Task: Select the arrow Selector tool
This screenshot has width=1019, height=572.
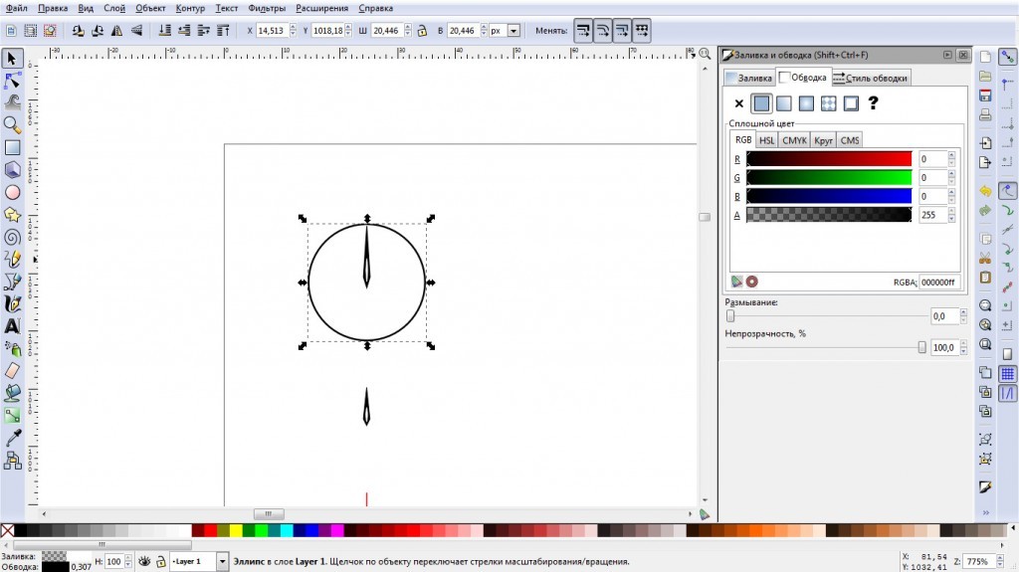Action: pyautogui.click(x=12, y=59)
